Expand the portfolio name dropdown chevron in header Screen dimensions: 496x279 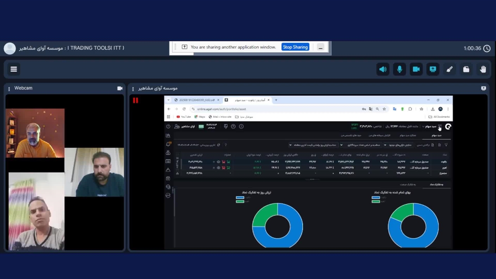tap(423, 127)
